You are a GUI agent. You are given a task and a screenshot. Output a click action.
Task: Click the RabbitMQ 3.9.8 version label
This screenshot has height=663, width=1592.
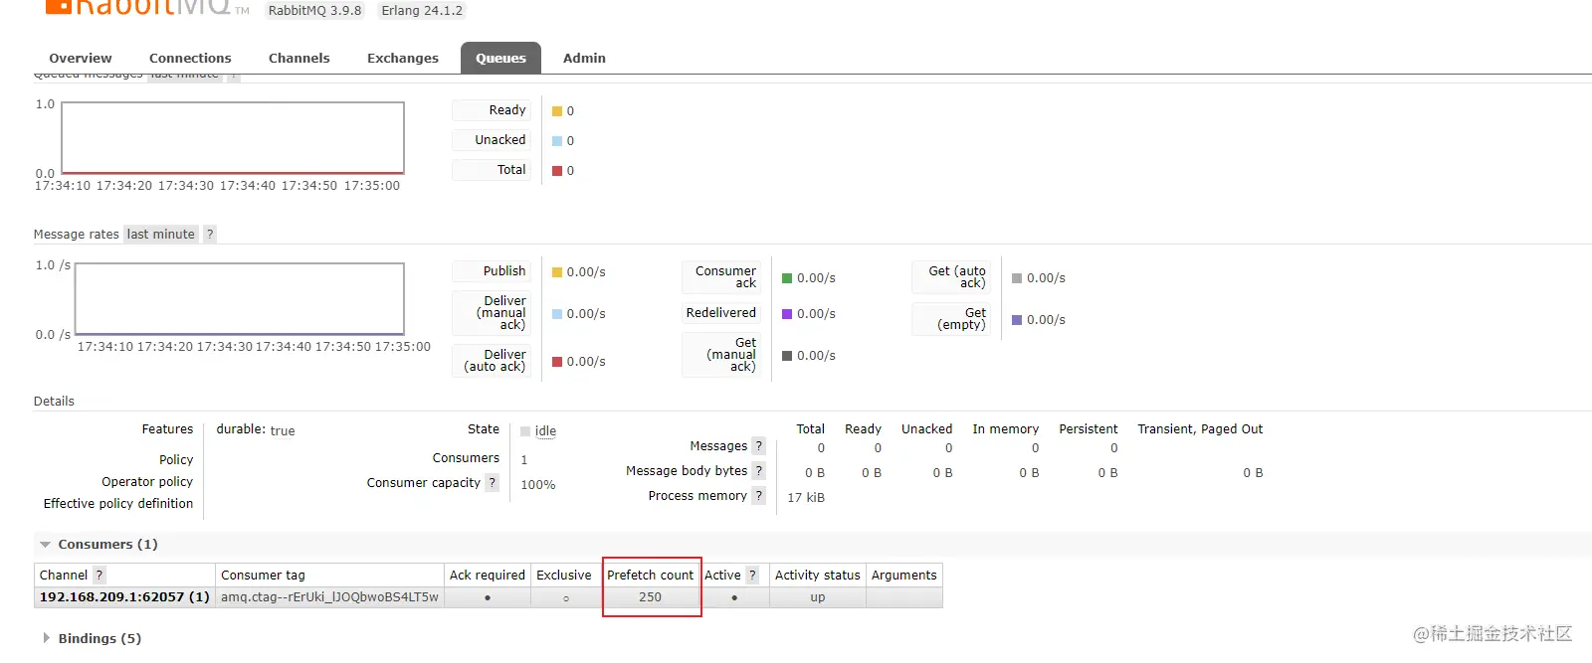click(314, 11)
